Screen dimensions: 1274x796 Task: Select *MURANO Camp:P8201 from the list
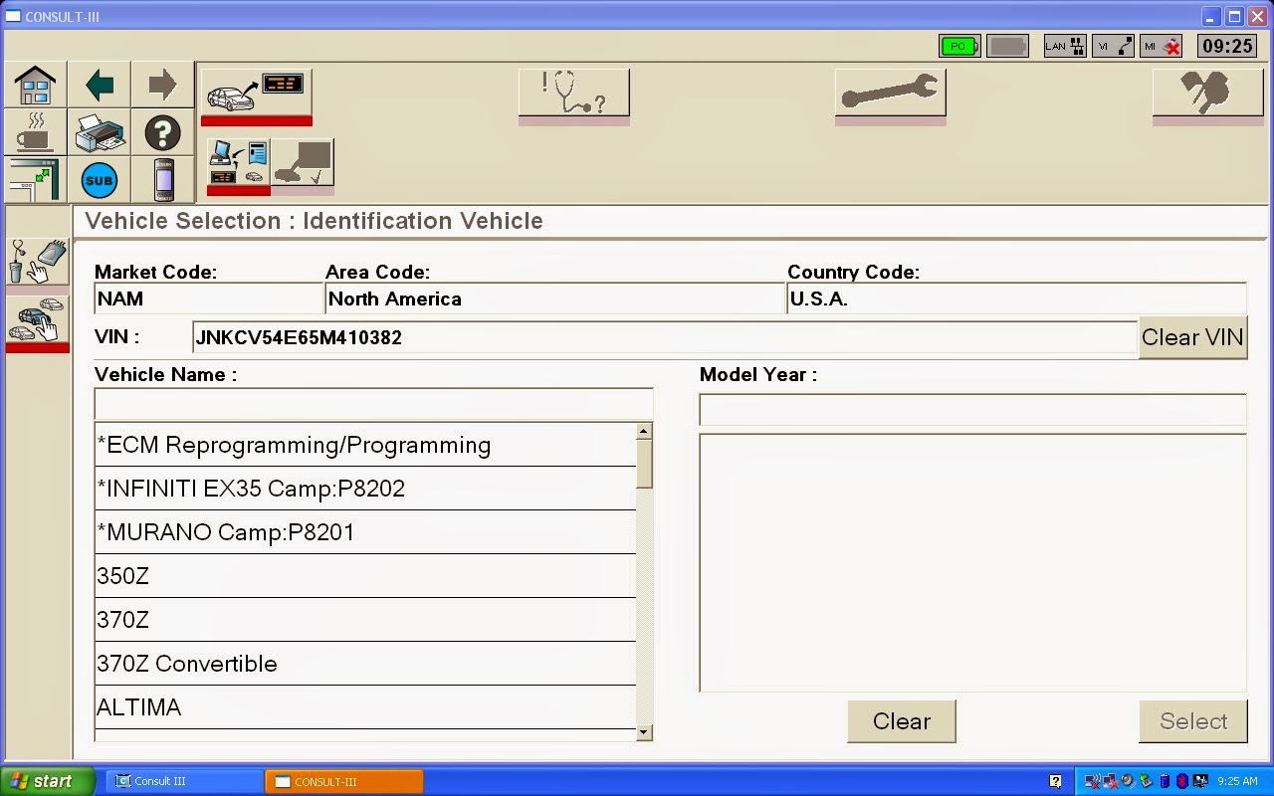click(365, 532)
